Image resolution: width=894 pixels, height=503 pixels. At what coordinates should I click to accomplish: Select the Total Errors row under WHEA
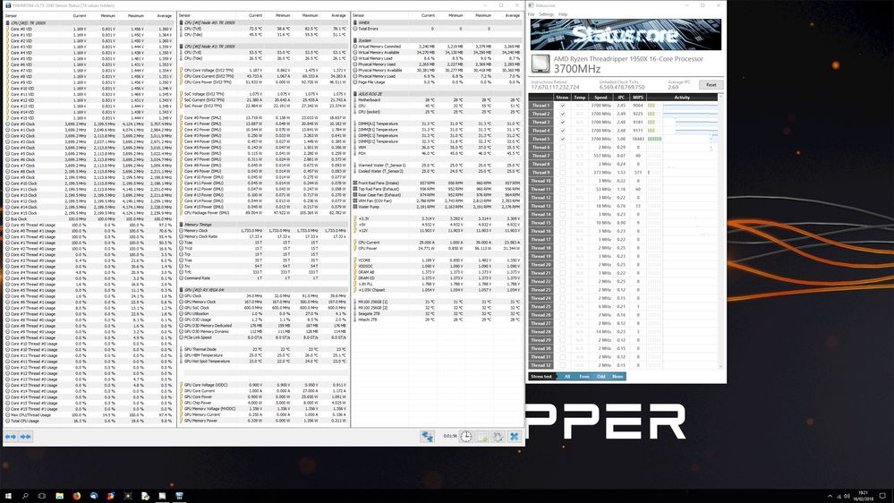pyautogui.click(x=437, y=29)
